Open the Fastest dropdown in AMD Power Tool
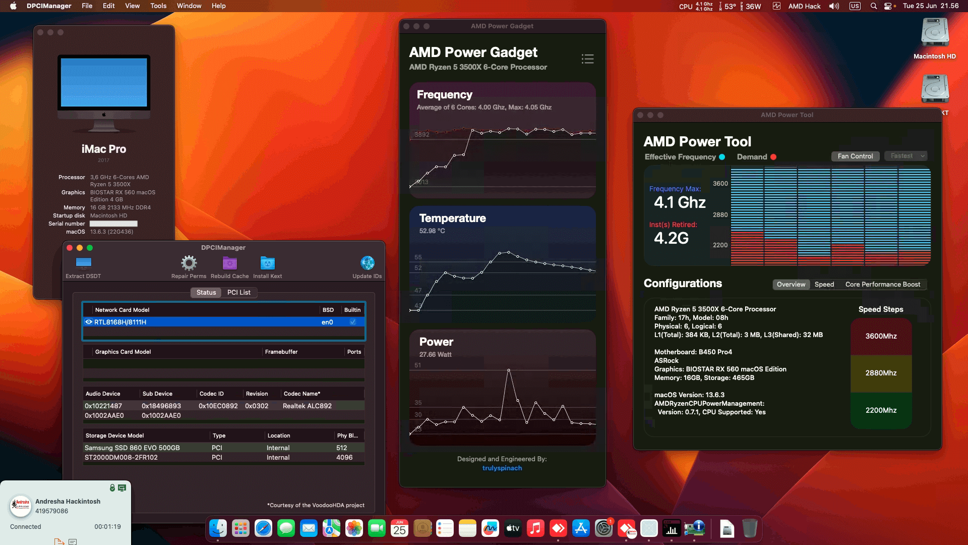Viewport: 968px width, 545px height. pyautogui.click(x=906, y=156)
